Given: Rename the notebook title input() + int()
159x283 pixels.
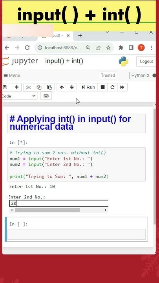Looking at the screenshot, I should click(x=64, y=61).
